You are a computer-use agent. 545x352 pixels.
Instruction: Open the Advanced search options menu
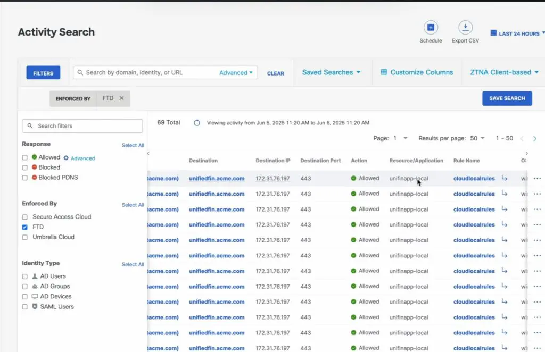(x=235, y=72)
